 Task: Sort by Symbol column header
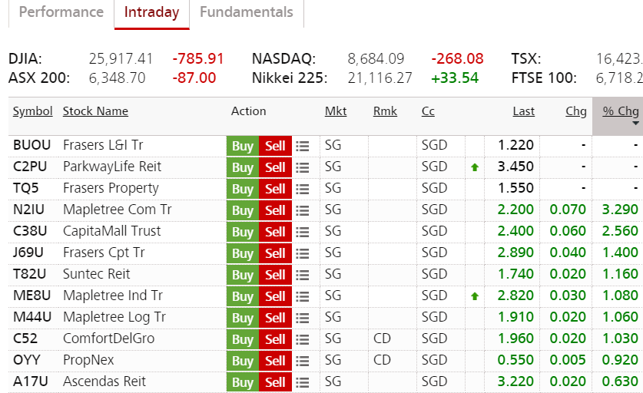tap(32, 111)
